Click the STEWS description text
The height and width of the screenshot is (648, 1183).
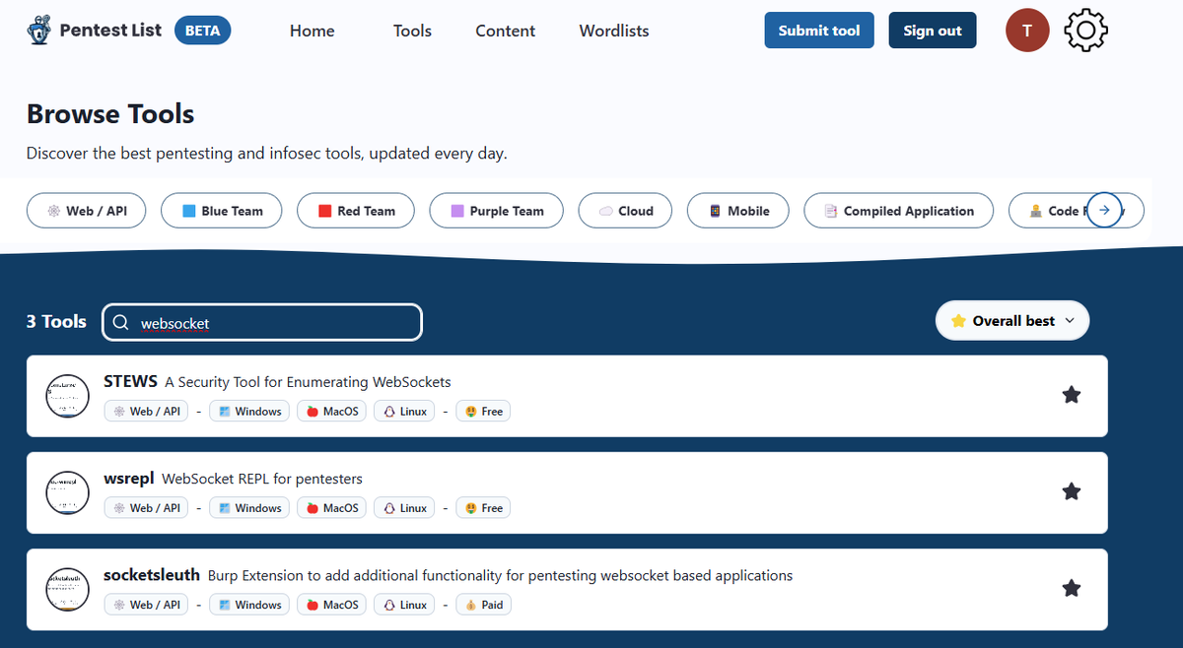pyautogui.click(x=308, y=382)
